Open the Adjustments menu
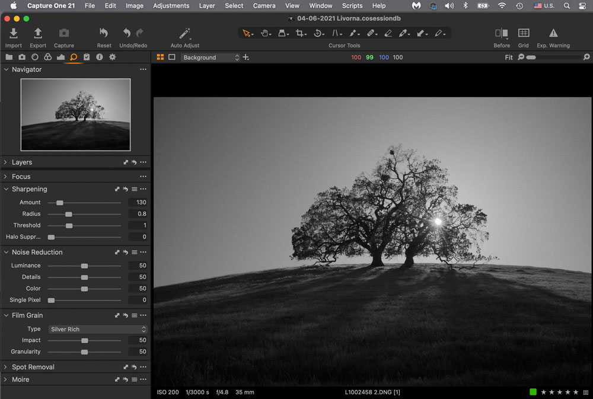Image resolution: width=593 pixels, height=399 pixels. point(171,6)
